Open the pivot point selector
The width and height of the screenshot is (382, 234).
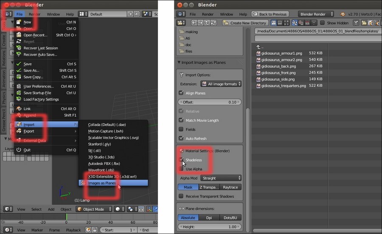pyautogui.click(x=132, y=209)
